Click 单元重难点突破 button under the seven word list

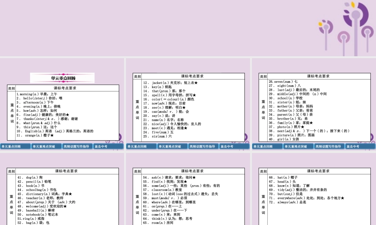click(298, 146)
